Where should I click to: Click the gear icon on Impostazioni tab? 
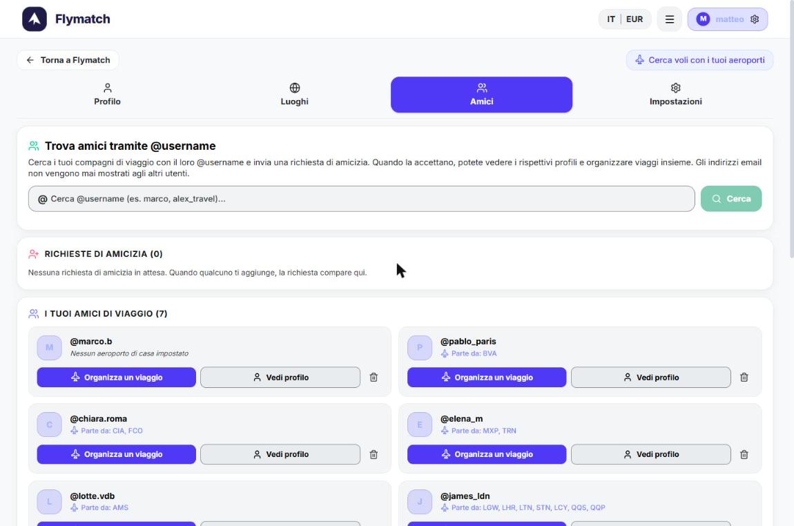(x=675, y=88)
